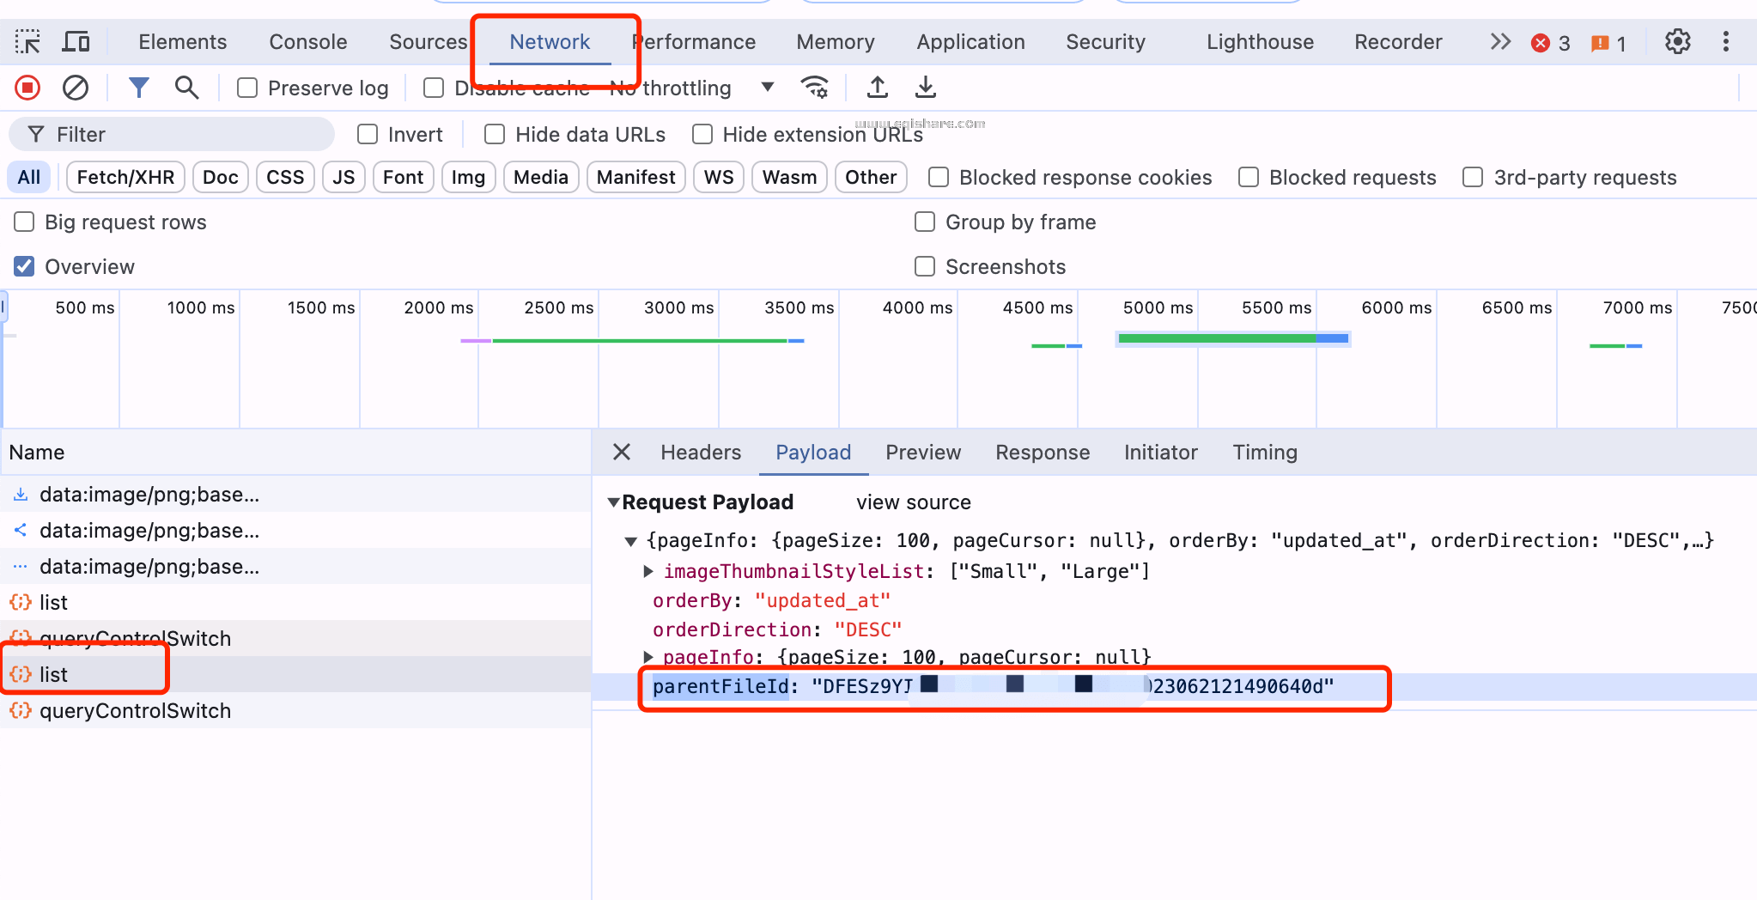Toggle the device toolbar icon

(76, 42)
